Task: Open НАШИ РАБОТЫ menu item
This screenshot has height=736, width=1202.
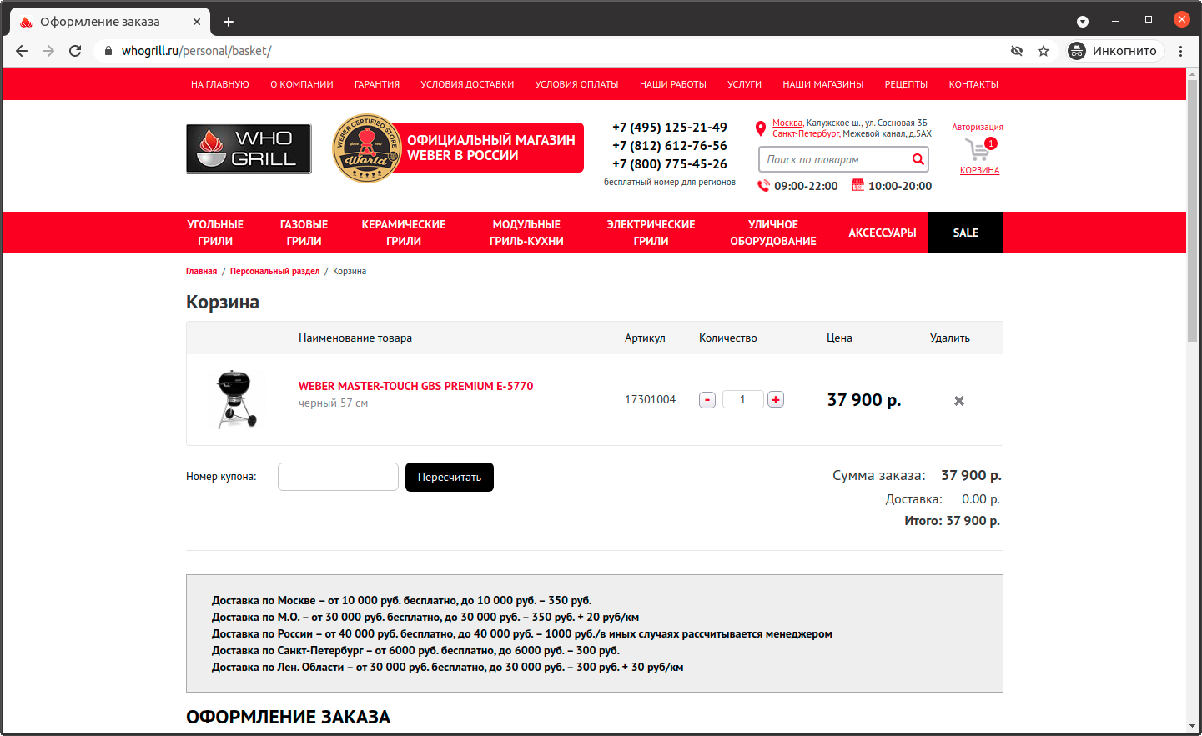Action: click(673, 84)
